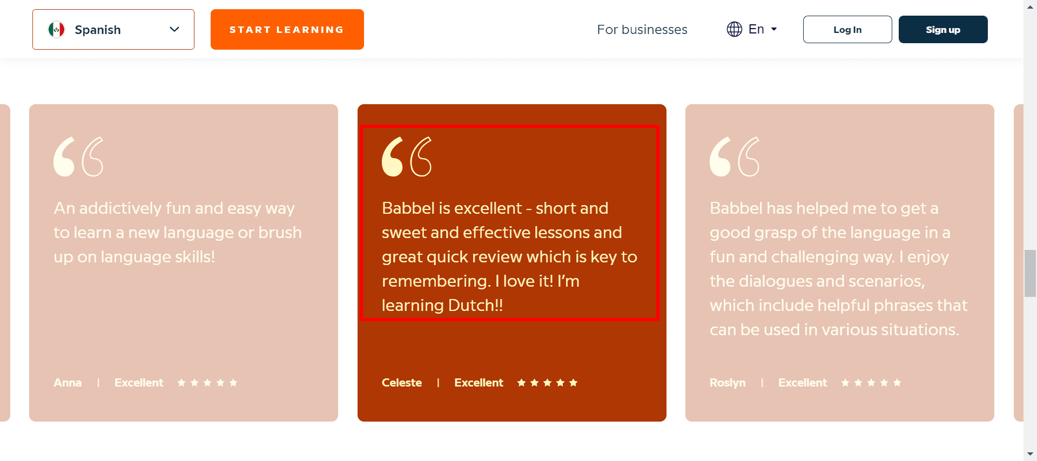Click Celeste's Excellent rating label
The width and height of the screenshot is (1037, 461).
(x=479, y=383)
